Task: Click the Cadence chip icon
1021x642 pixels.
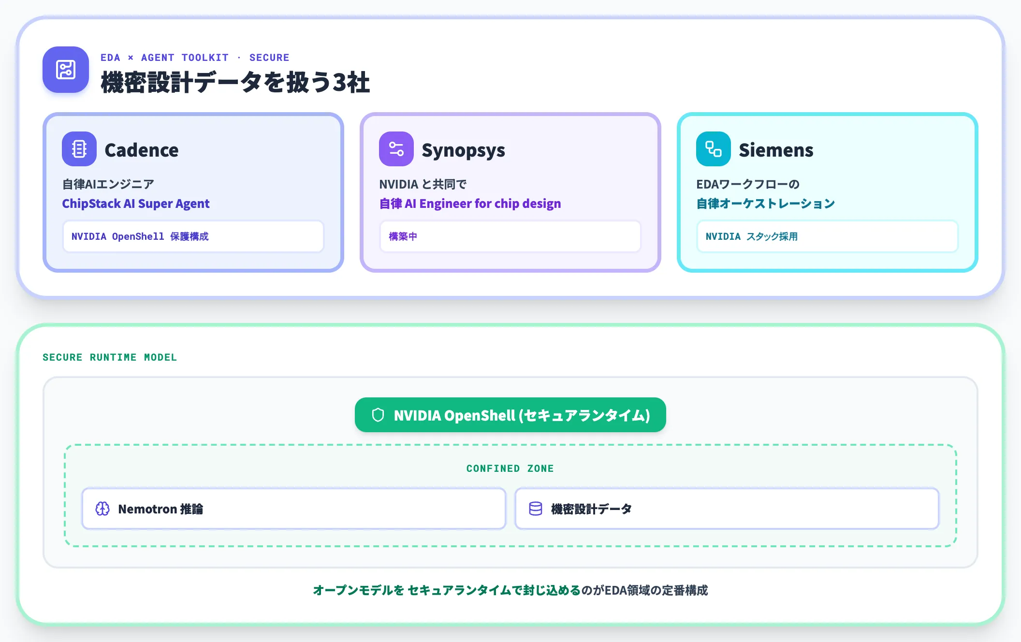Action: tap(79, 149)
